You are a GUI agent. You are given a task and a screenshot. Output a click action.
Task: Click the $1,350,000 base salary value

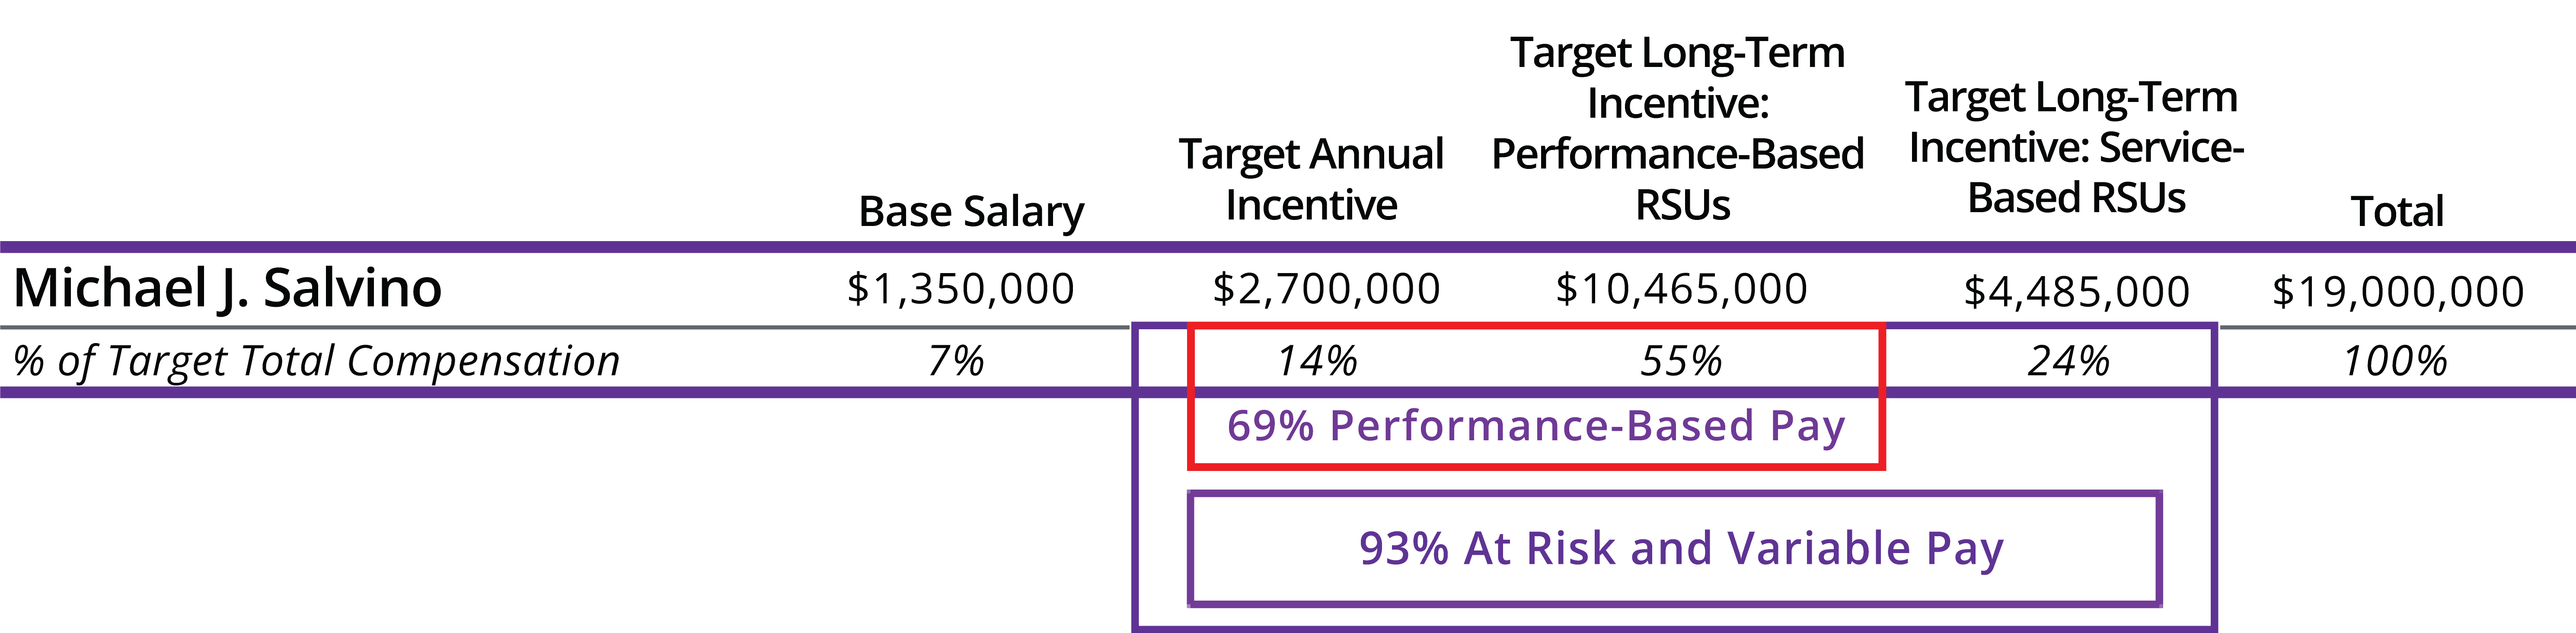960,289
